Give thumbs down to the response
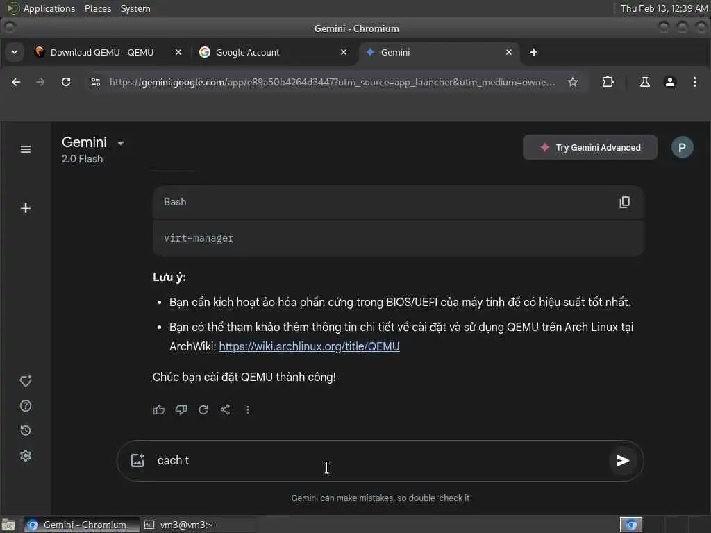The image size is (711, 533). pyautogui.click(x=181, y=409)
